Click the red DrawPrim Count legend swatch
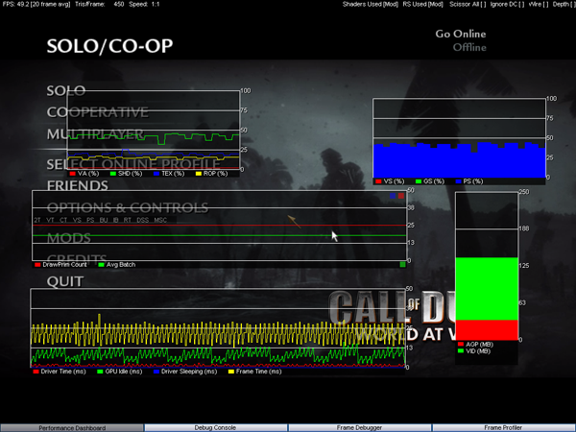The height and width of the screenshot is (432, 576). coord(37,265)
